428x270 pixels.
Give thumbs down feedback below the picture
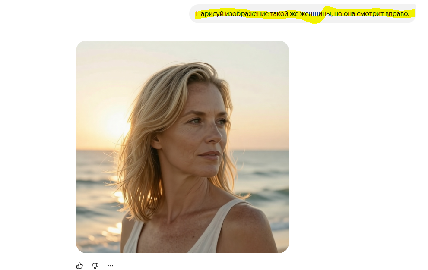pyautogui.click(x=95, y=265)
